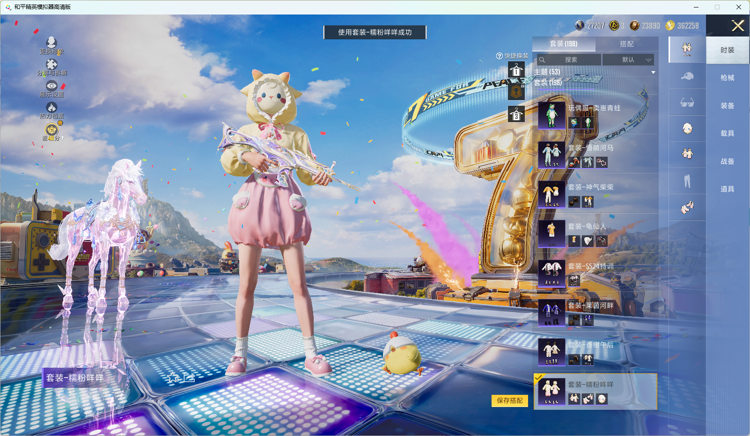
Task: Click sunglasses piece under 龟仙人
Action: coord(602,241)
